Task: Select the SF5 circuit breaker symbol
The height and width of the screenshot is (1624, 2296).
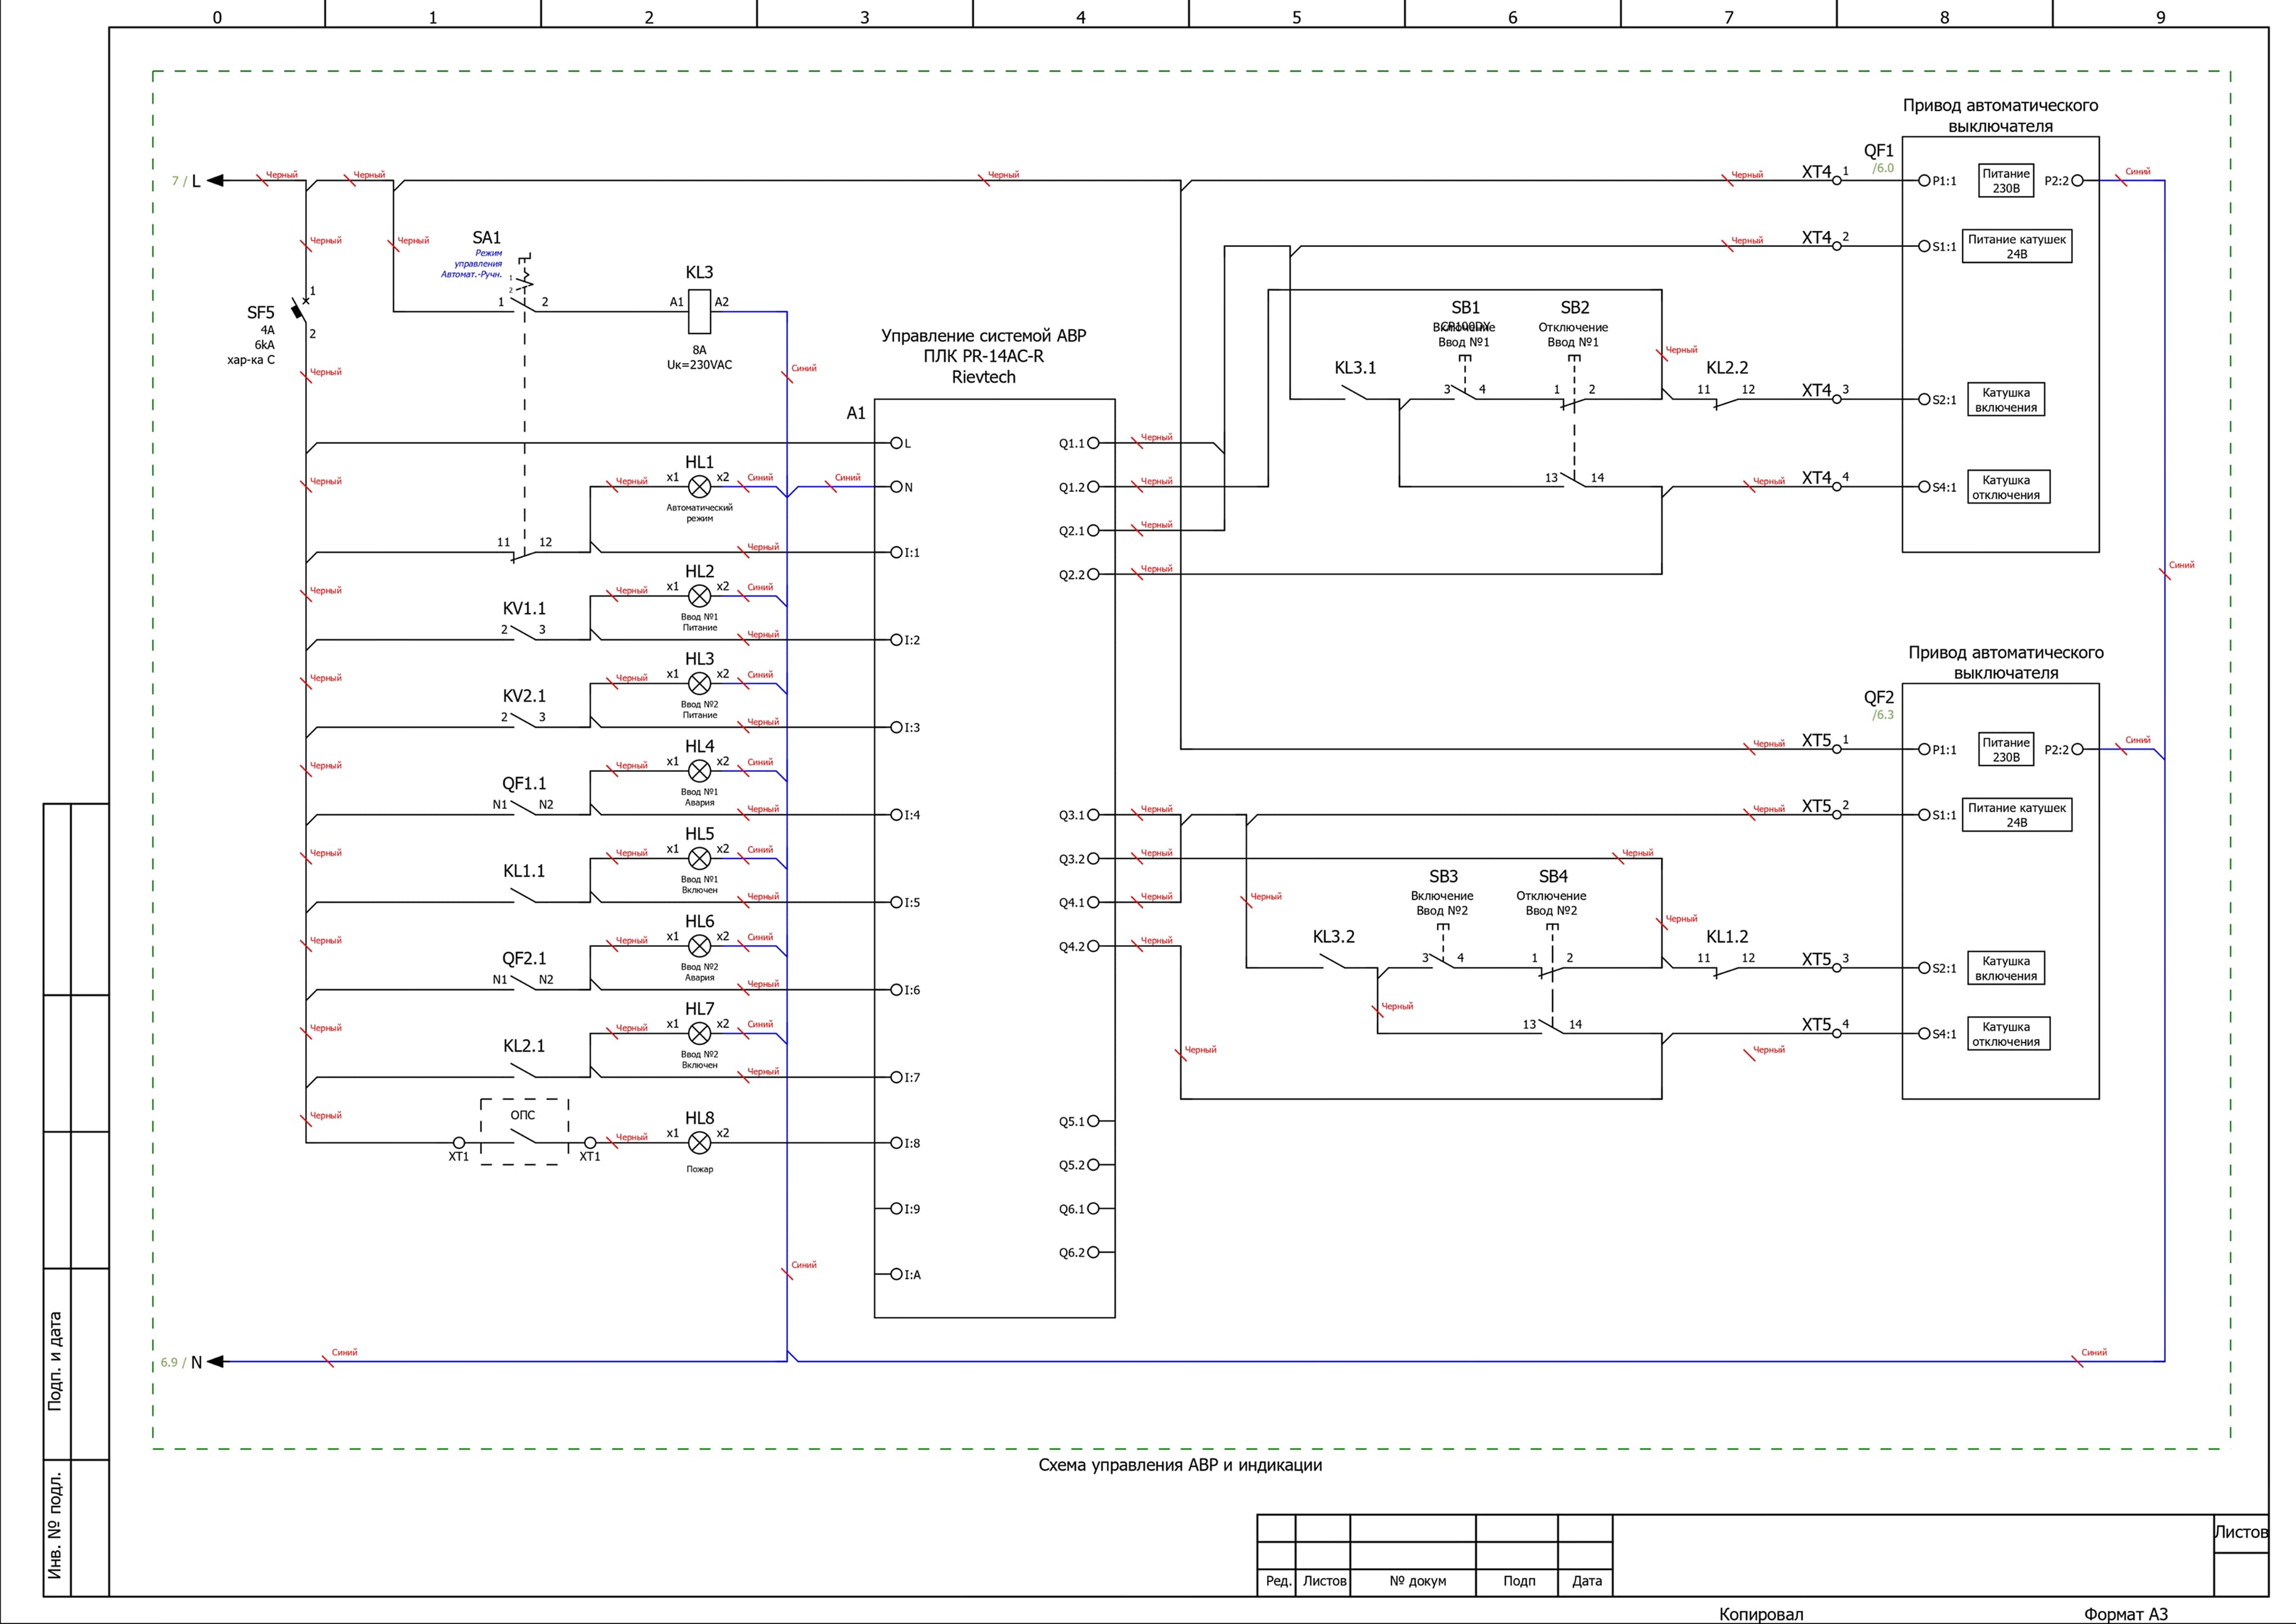Action: [x=299, y=310]
